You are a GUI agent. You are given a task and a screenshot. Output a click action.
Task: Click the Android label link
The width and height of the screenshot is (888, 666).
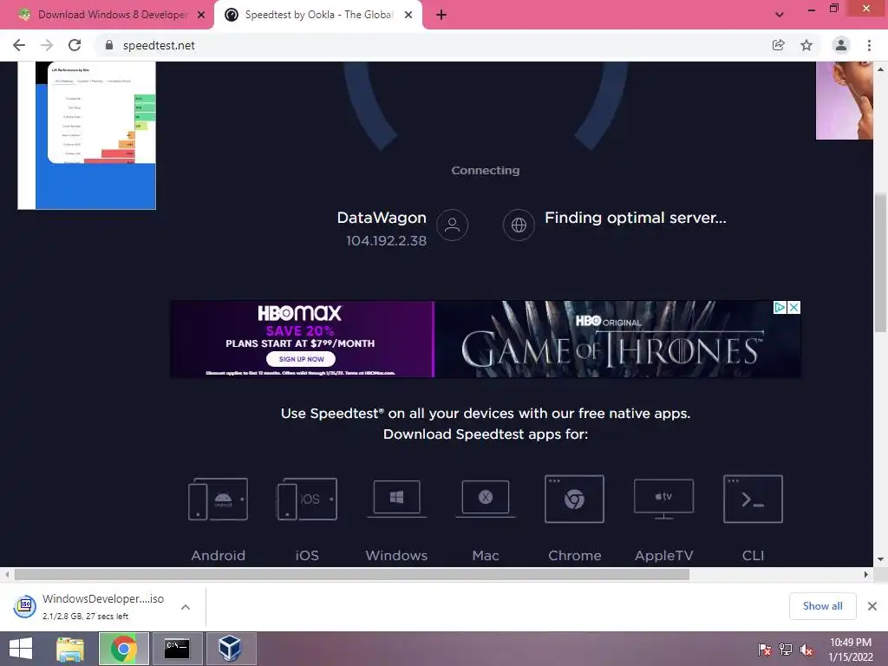tap(218, 556)
